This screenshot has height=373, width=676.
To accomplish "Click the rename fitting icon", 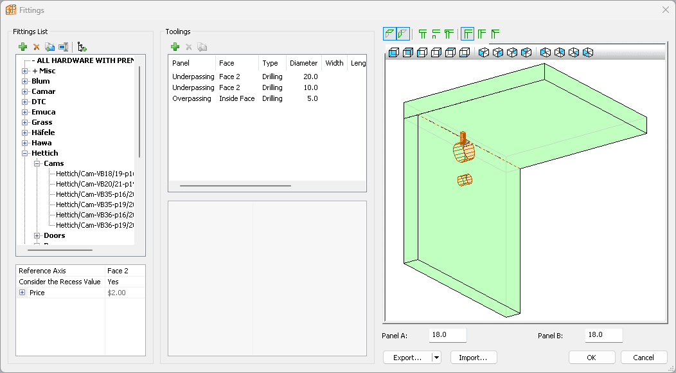I will click(x=64, y=47).
